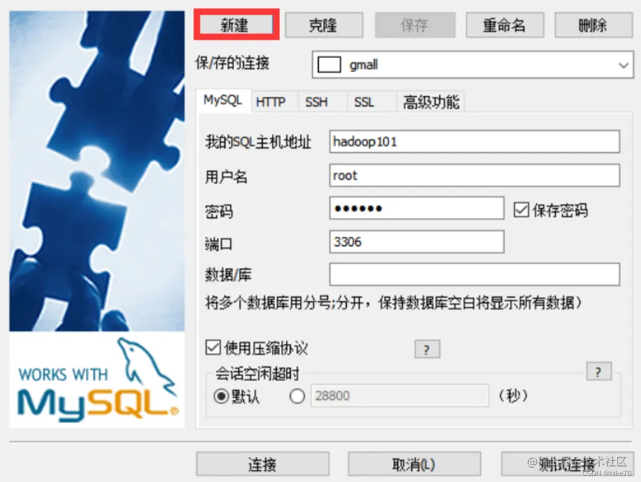Click the white color swatch beside gmall

329,65
